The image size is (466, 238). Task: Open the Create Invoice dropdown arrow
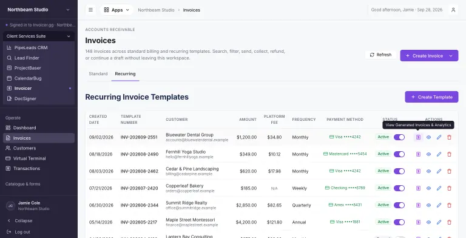tap(451, 56)
